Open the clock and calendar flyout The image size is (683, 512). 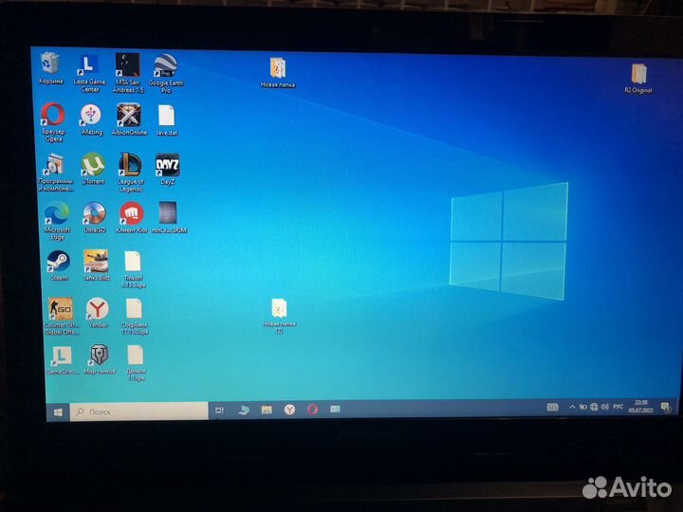[640, 406]
